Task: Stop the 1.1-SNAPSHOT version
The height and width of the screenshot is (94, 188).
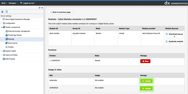Action: pyautogui.click(x=145, y=61)
